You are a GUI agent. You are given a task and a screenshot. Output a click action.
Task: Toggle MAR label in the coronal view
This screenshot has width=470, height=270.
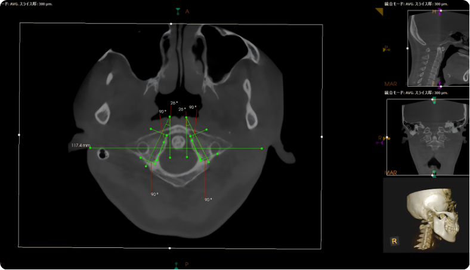coord(391,173)
